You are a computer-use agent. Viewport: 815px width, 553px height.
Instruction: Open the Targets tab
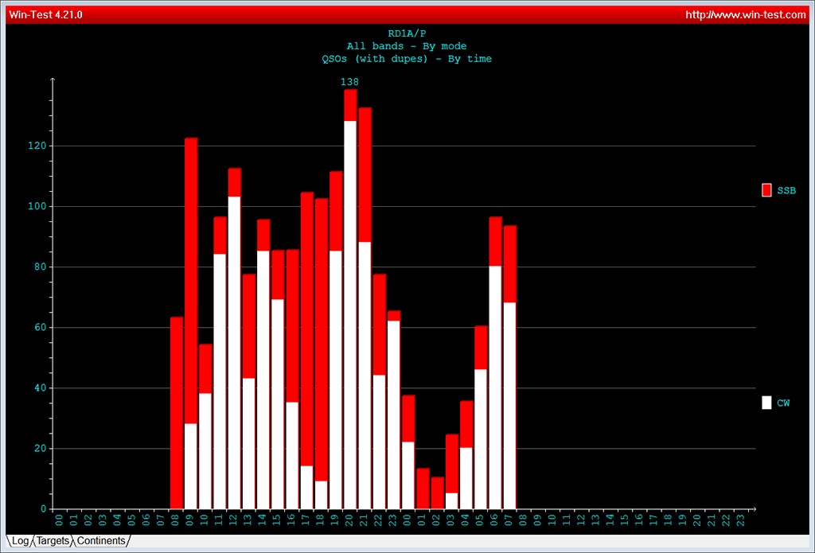click(53, 541)
